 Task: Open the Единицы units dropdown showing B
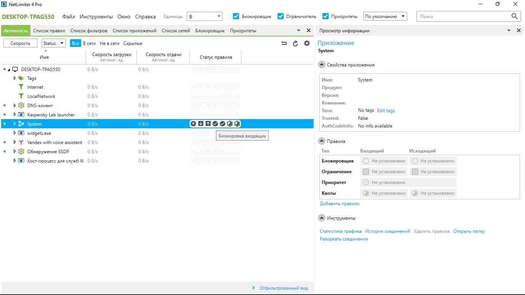pyautogui.click(x=204, y=17)
